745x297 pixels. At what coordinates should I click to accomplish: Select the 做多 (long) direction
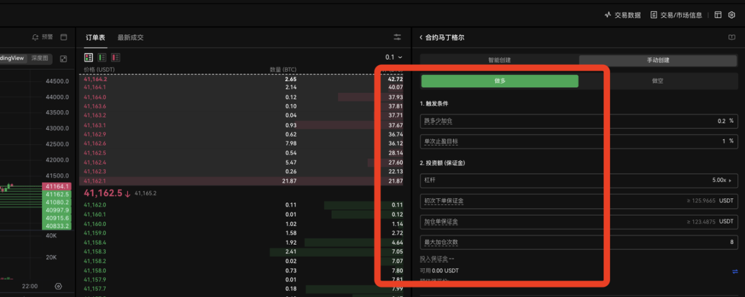500,81
